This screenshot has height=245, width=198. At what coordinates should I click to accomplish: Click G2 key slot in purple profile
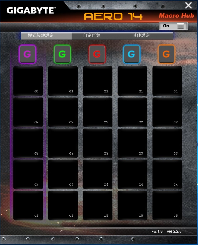tap(28, 112)
